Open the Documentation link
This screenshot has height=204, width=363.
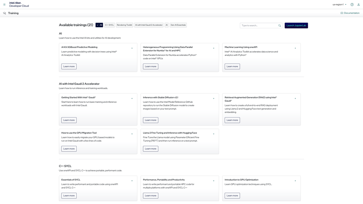coord(350,13)
